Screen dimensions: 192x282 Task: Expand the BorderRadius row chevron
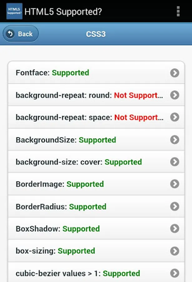point(175,206)
